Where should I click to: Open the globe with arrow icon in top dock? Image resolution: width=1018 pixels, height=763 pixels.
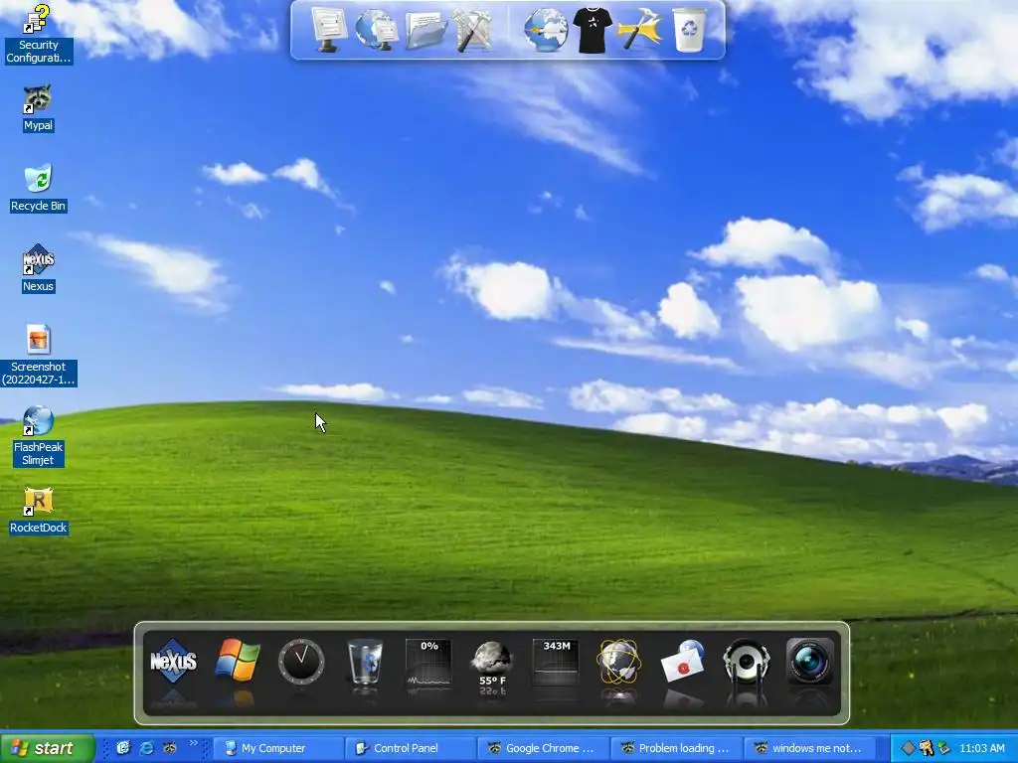[546, 29]
